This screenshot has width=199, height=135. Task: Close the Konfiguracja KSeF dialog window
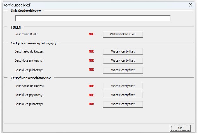[x=190, y=5]
